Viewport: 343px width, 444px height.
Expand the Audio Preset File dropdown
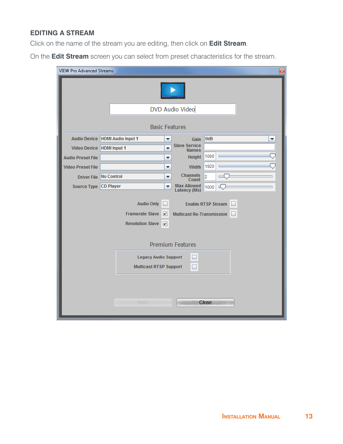pyautogui.click(x=168, y=157)
